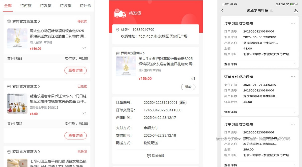
Task: Click phone number 19335949790
Action: (x=143, y=30)
